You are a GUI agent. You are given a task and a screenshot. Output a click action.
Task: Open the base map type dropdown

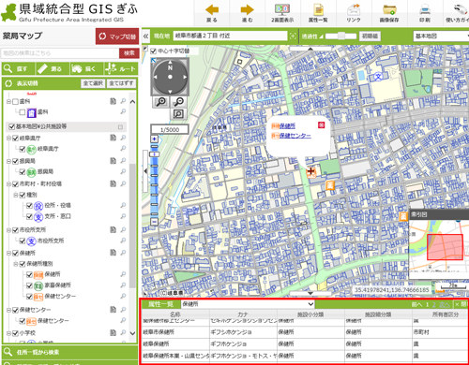pyautogui.click(x=441, y=36)
